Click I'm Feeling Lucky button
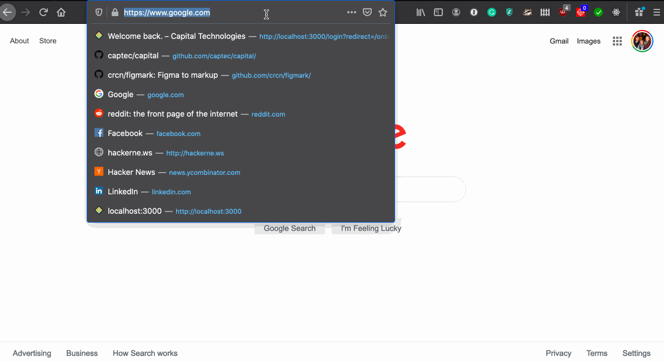This screenshot has width=664, height=362. tap(371, 228)
